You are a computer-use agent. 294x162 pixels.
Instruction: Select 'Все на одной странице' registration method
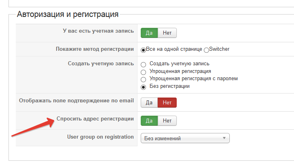(143, 50)
